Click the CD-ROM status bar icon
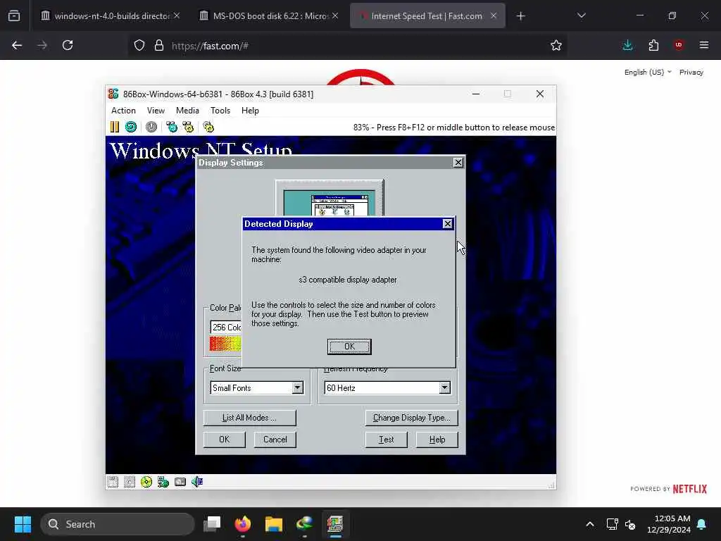Viewport: 721px width, 541px height. (146, 482)
